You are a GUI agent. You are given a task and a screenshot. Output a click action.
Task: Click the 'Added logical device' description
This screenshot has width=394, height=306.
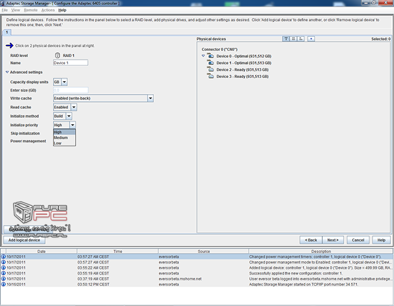click(320, 268)
